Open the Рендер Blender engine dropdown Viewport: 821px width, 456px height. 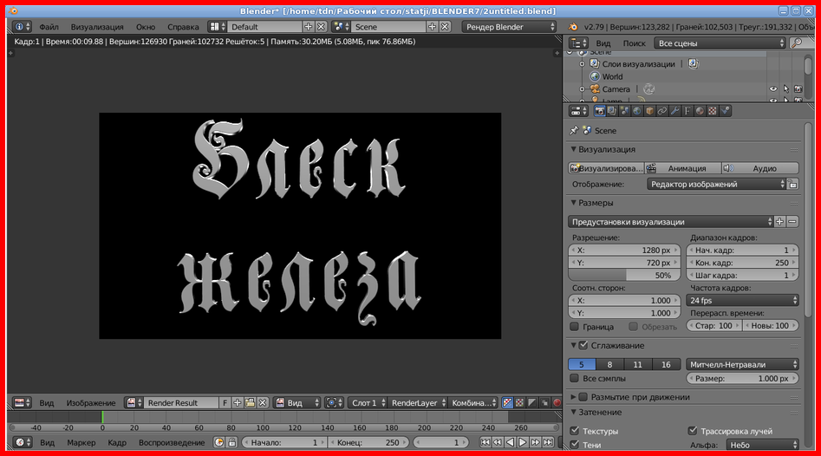tap(509, 27)
